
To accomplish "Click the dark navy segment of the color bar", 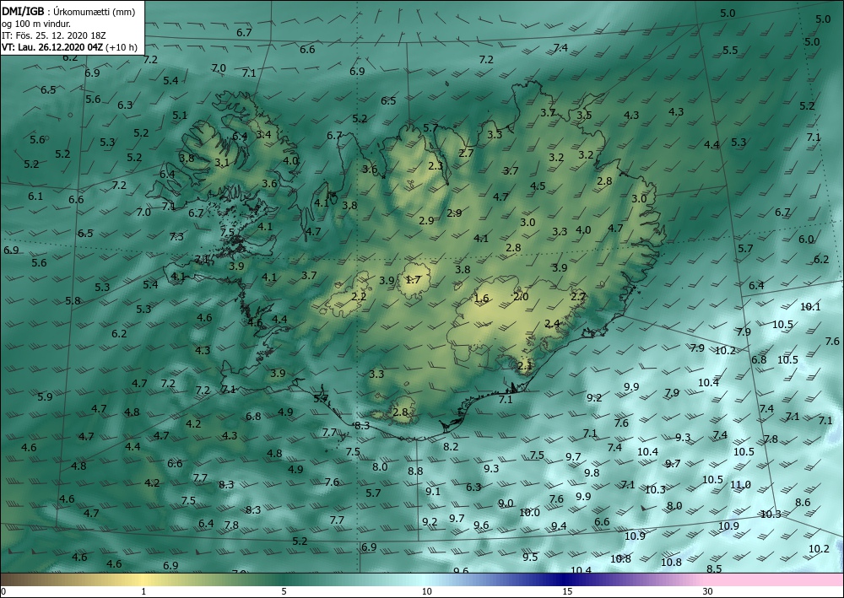I will click(x=562, y=579).
